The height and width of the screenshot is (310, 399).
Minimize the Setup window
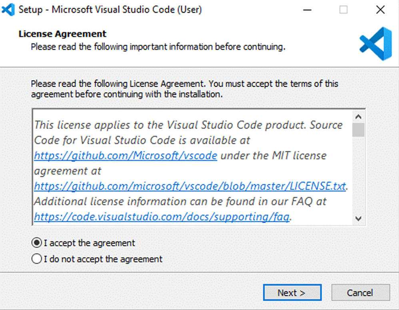[307, 10]
